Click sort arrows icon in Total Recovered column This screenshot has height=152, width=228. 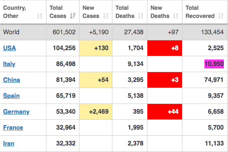coord(221,16)
